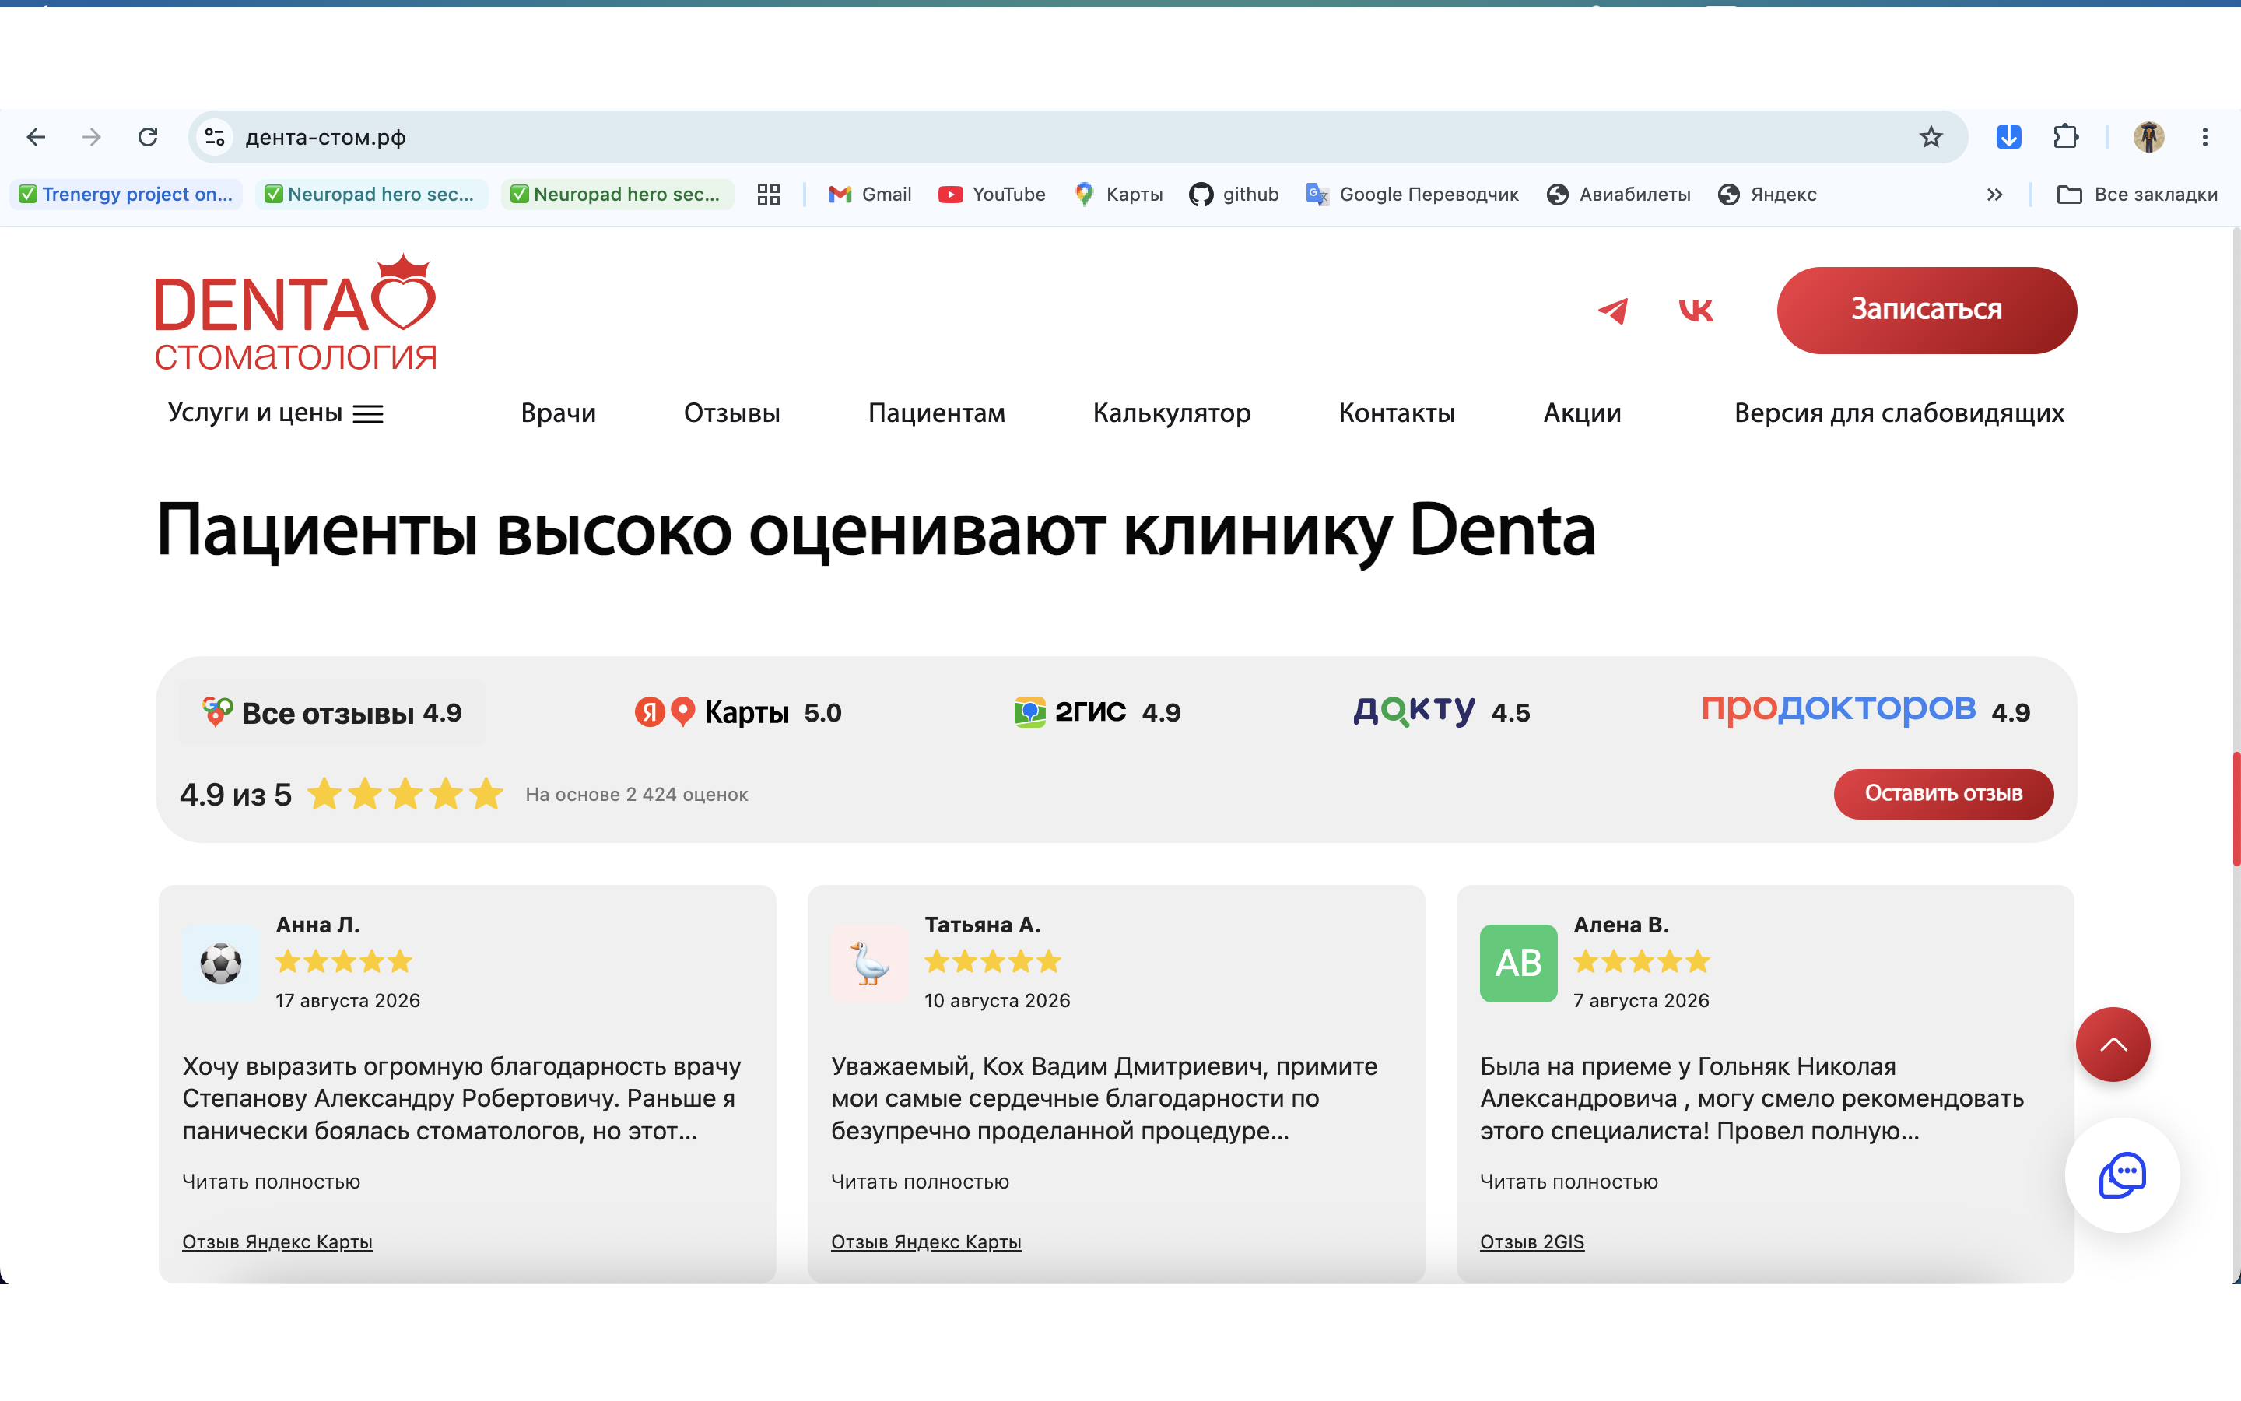Open the chat widget bubble icon

click(2121, 1175)
